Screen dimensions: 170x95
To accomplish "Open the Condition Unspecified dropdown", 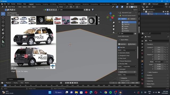I will click(x=130, y=66).
